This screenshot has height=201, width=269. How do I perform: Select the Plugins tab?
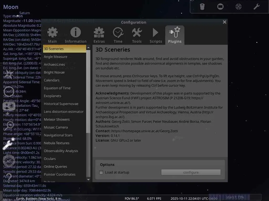tap(175, 35)
